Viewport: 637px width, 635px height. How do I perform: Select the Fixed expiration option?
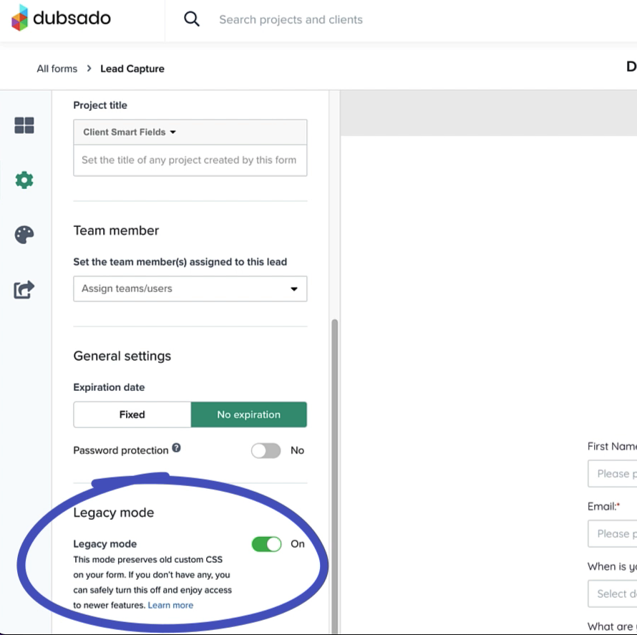coord(132,415)
